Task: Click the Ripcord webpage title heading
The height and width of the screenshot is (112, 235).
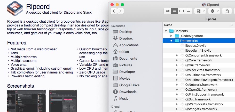Action: click(38, 7)
